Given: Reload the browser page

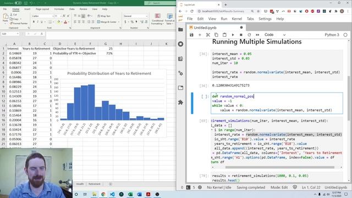Looking at the screenshot, I should click(x=192, y=11).
